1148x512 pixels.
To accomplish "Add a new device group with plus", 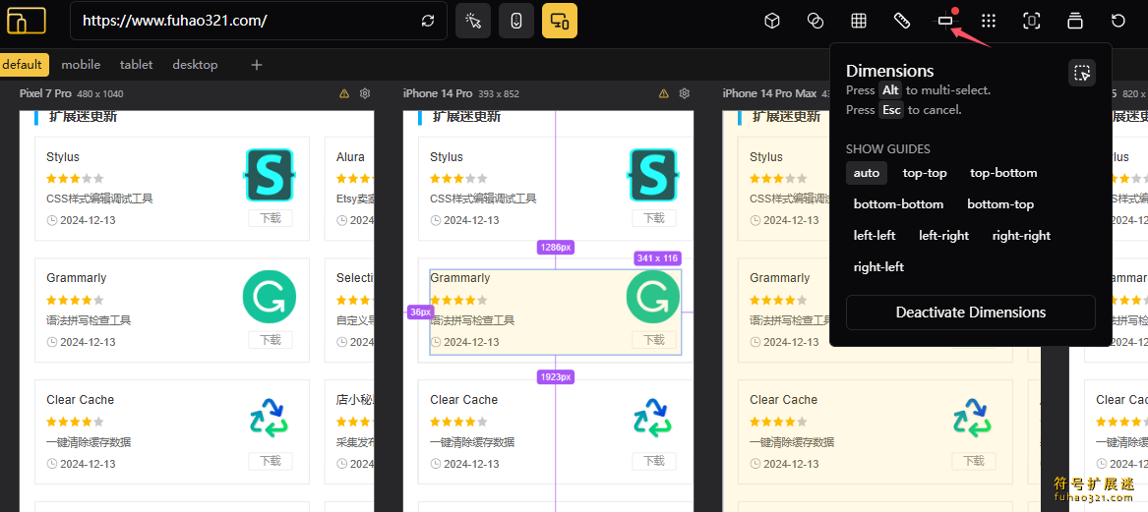I will click(x=256, y=64).
